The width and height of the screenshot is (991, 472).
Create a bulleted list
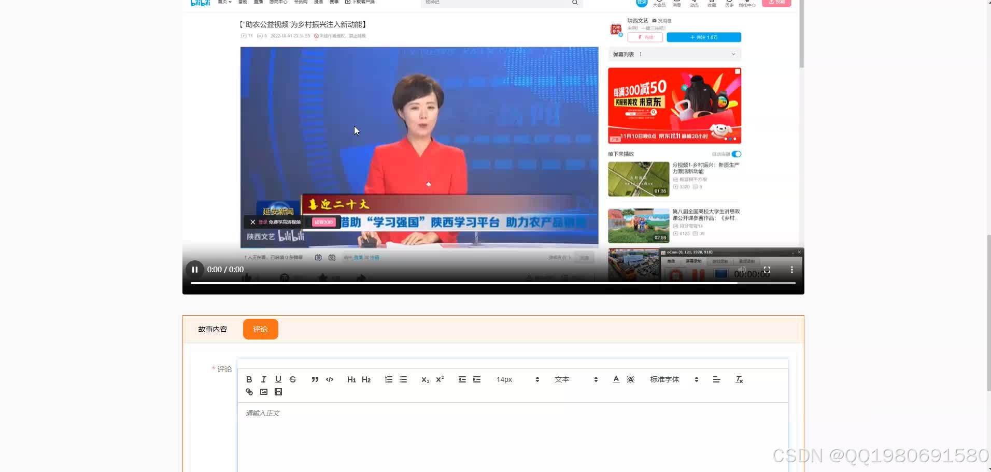[x=403, y=379]
